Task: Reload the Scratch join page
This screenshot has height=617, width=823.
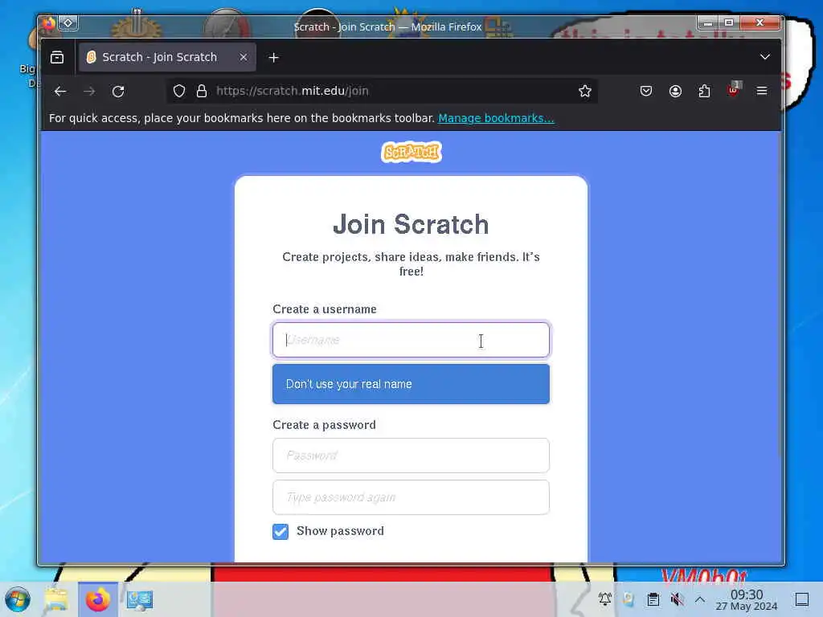Action: (x=118, y=92)
